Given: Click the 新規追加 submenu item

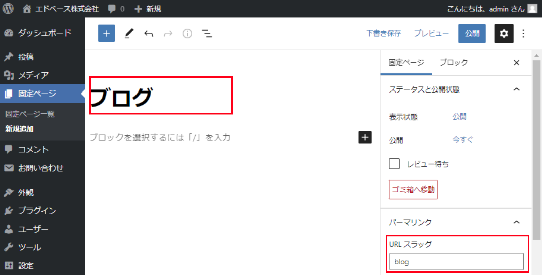Looking at the screenshot, I should [19, 129].
